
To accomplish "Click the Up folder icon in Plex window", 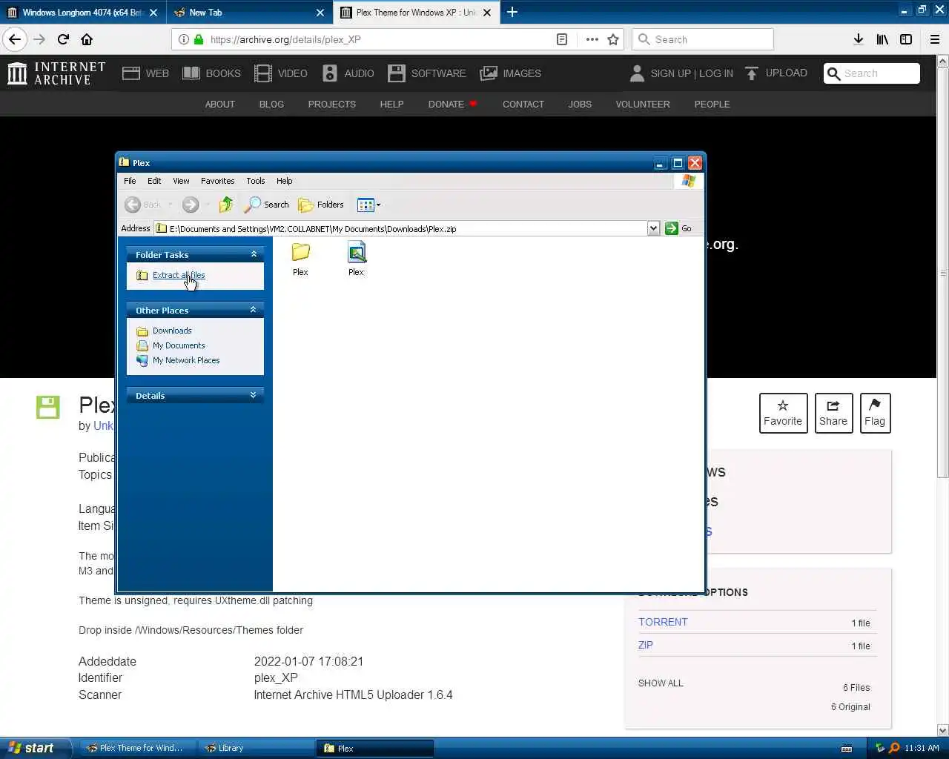I will click(x=226, y=205).
